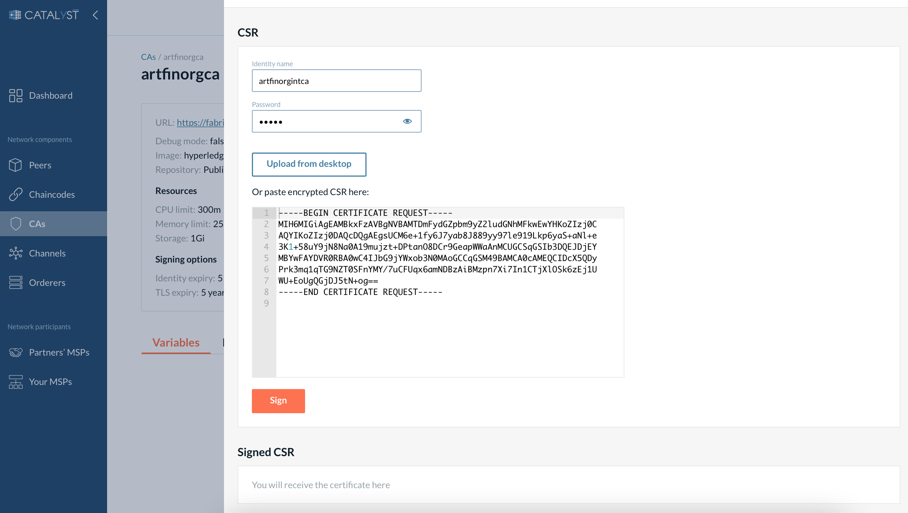Select the Variables tab
908x513 pixels.
(x=176, y=342)
